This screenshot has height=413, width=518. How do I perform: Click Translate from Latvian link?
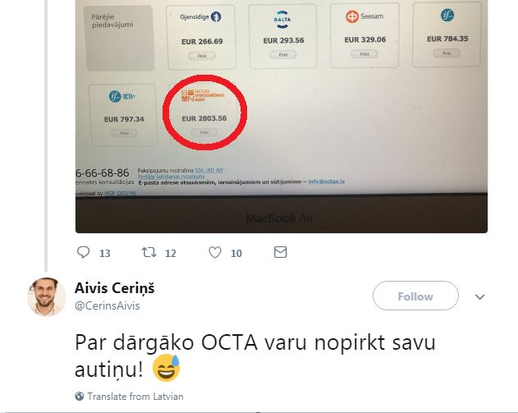[135, 396]
